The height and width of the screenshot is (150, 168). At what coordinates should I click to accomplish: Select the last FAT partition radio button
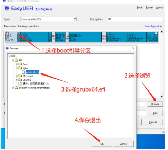click(x=156, y=33)
